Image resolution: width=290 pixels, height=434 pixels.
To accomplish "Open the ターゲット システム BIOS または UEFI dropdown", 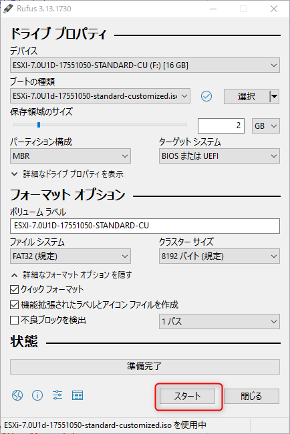I will (219, 156).
